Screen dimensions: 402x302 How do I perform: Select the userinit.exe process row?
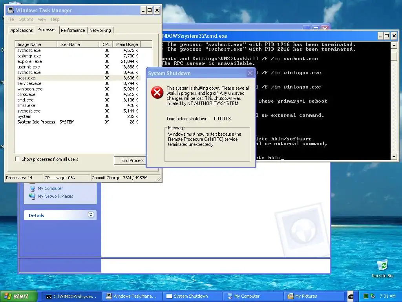click(78, 67)
